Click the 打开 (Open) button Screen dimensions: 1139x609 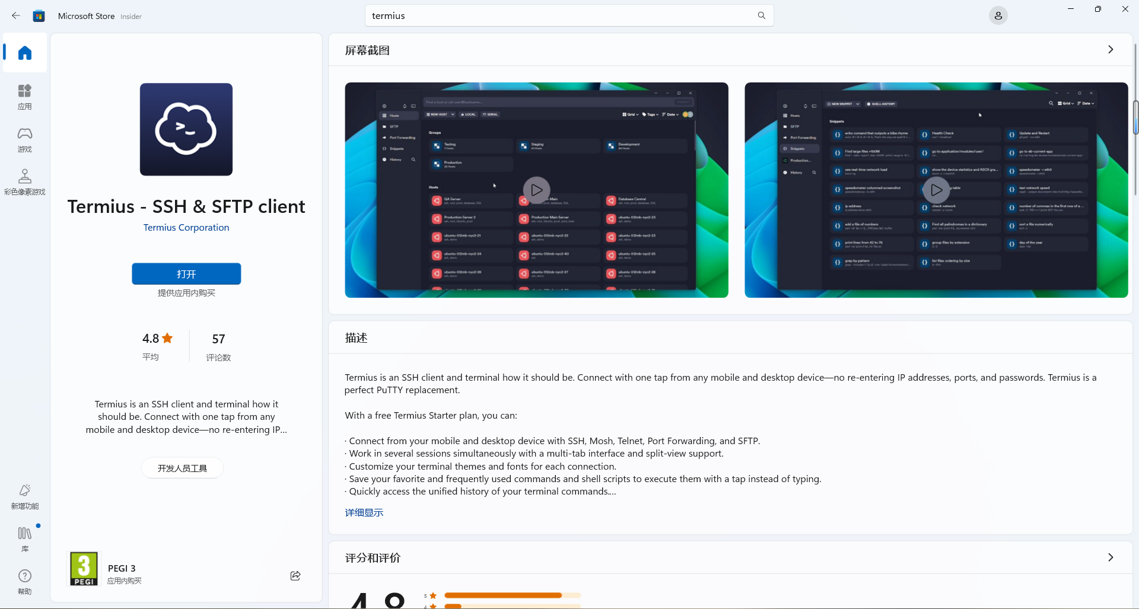[x=186, y=274]
